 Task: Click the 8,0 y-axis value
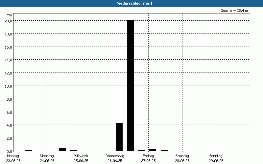click(9, 99)
